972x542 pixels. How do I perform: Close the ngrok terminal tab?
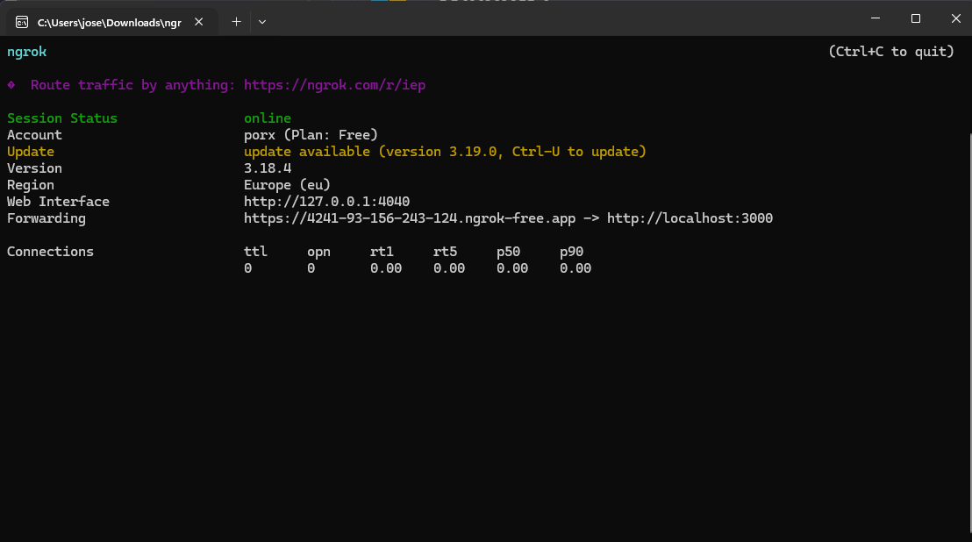pyautogui.click(x=198, y=22)
